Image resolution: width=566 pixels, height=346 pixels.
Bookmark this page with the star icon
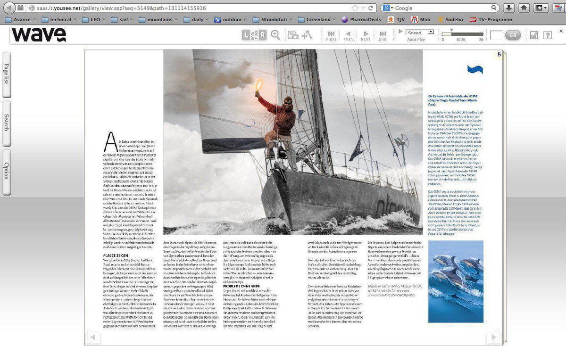coord(355,8)
